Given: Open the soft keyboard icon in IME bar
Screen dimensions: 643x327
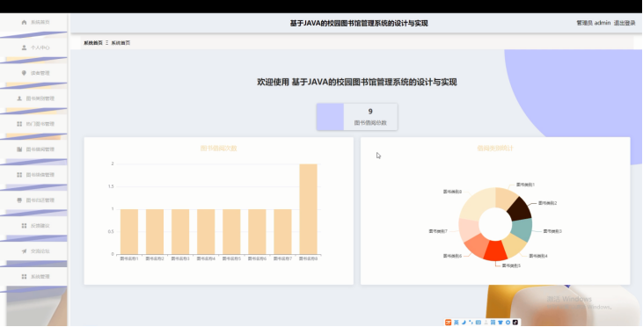Looking at the screenshot, I should (479, 322).
